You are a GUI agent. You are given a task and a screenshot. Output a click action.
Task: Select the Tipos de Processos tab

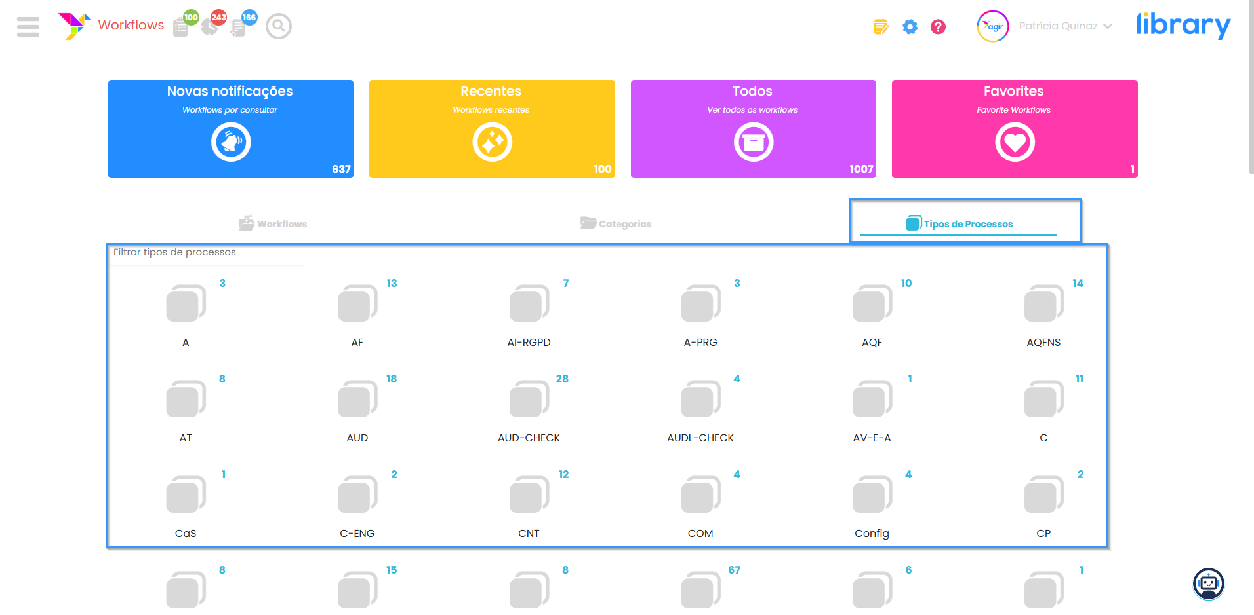coord(959,223)
